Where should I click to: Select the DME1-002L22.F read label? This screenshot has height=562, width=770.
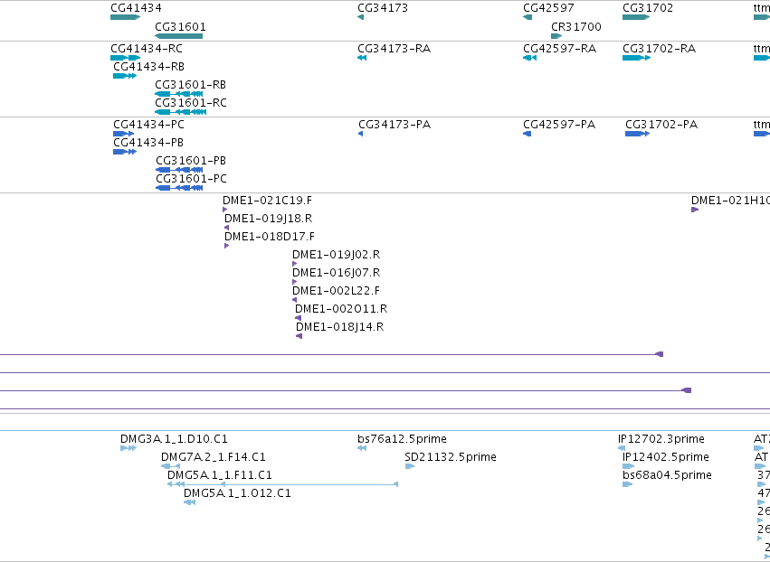click(336, 291)
